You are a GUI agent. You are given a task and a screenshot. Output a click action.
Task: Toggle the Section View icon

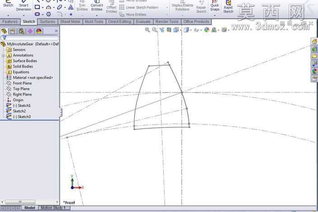coord(169,30)
